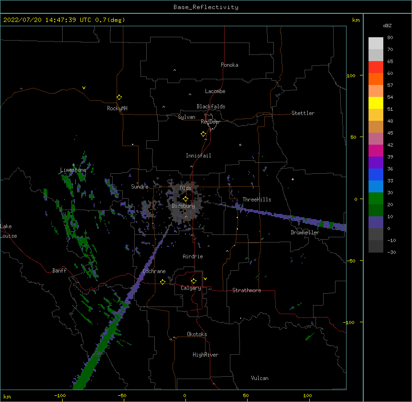Image resolution: width=412 pixels, height=402 pixels.
Task: Select the Innisfail label
Action: coord(198,156)
